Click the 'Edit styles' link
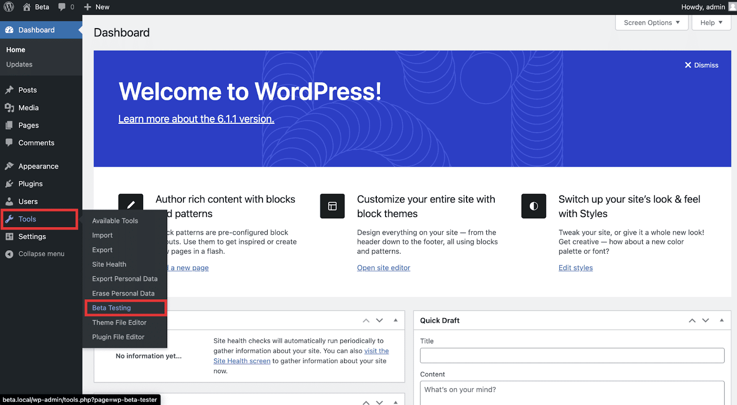Viewport: 737px width, 405px height. tap(575, 268)
